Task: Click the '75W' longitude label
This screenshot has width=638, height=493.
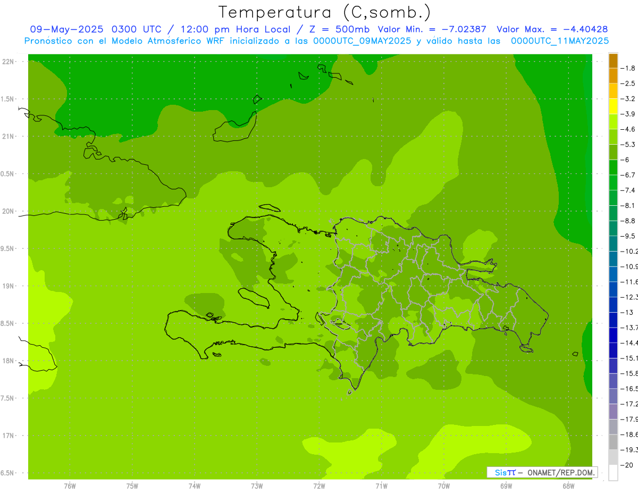Action: coord(132,486)
